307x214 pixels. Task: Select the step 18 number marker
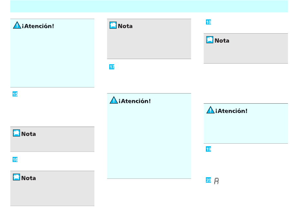coord(208,22)
